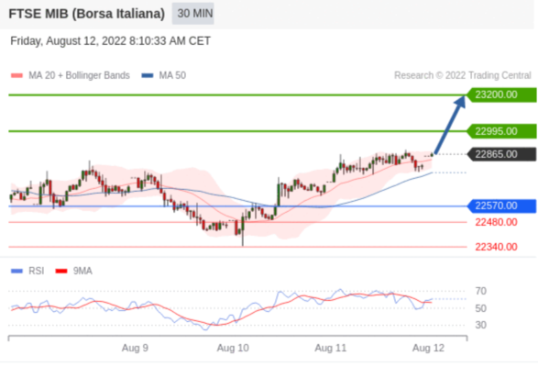Click the Research © 2022 Trading Central credit
Image resolution: width=538 pixels, height=367 pixels.
pyautogui.click(x=463, y=75)
